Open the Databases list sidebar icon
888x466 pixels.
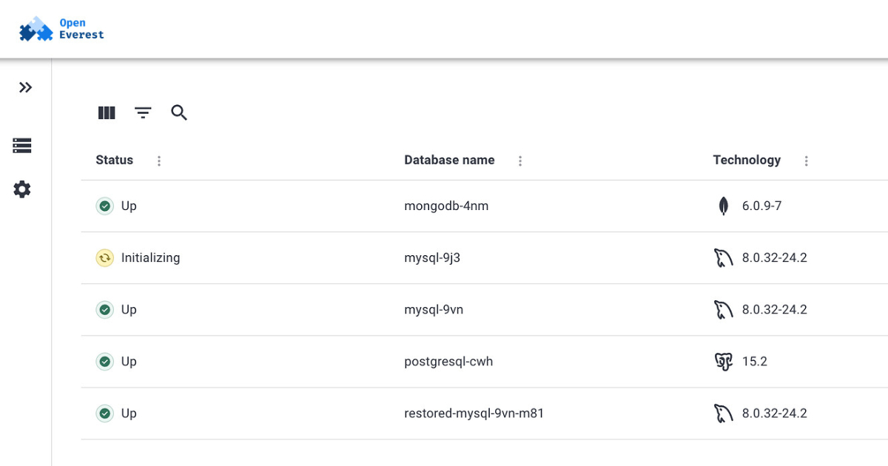click(x=22, y=146)
